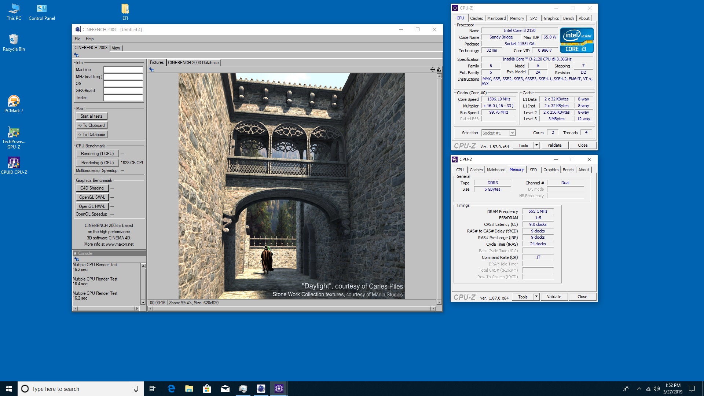Open This PC desktop icon

pyautogui.click(x=14, y=12)
